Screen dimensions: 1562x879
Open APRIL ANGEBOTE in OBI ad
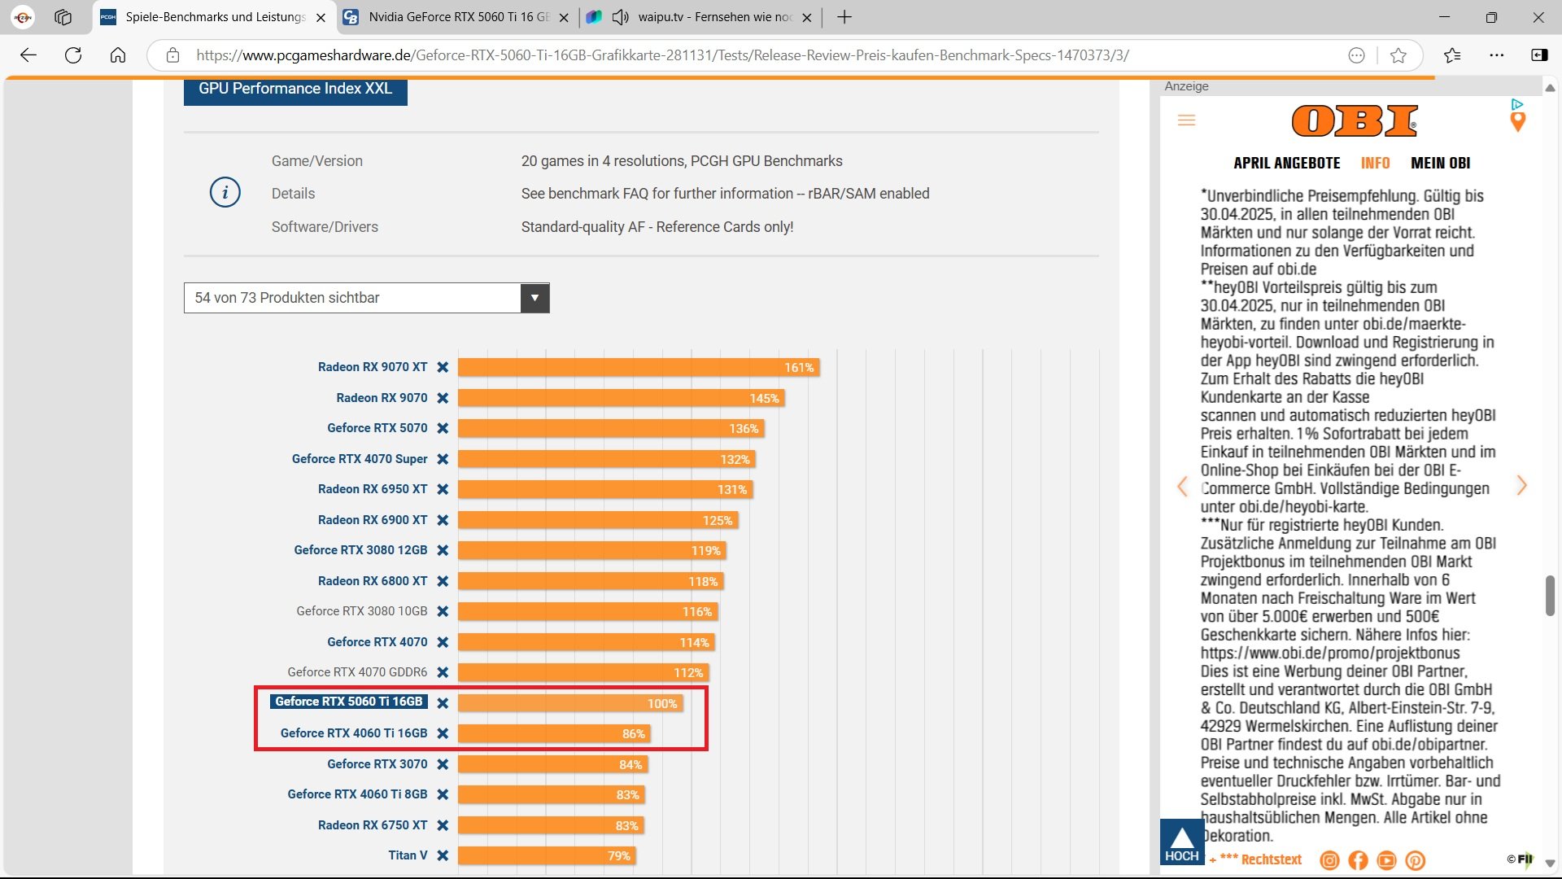[1286, 163]
